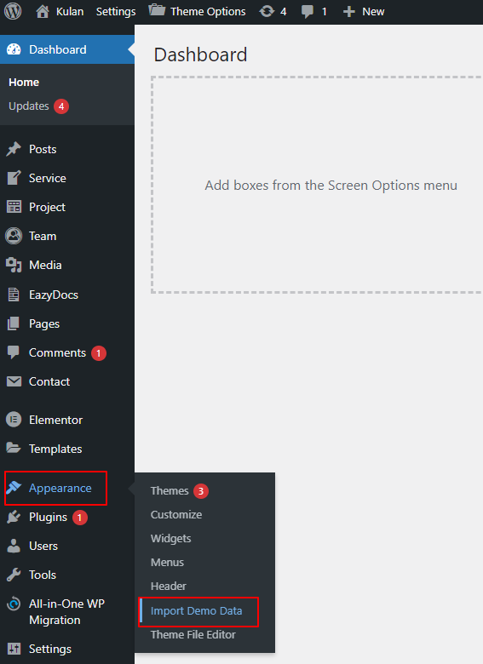Click the Contact envelope icon
The height and width of the screenshot is (664, 483).
14,381
